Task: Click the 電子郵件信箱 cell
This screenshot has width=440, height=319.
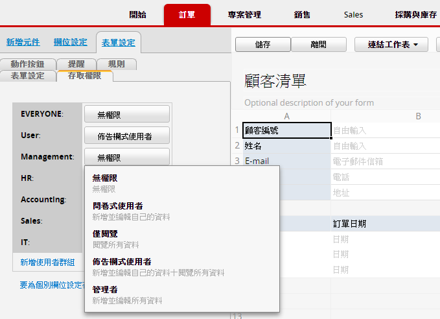Action: (386, 161)
